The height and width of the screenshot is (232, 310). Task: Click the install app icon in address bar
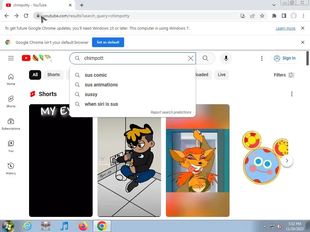click(243, 16)
